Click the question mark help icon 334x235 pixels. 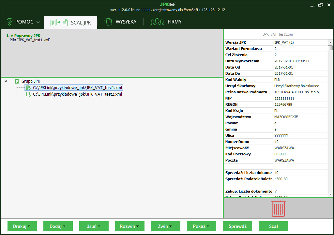tap(9, 22)
